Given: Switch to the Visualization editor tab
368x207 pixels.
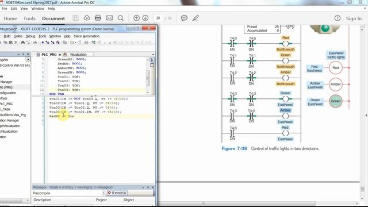Looking at the screenshot, I should (x=78, y=55).
